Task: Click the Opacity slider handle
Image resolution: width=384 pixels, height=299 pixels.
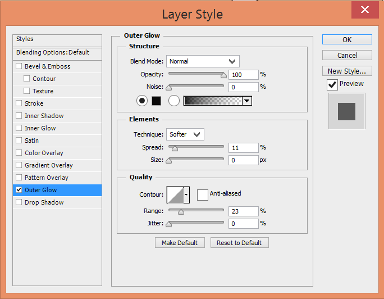Action: point(223,75)
